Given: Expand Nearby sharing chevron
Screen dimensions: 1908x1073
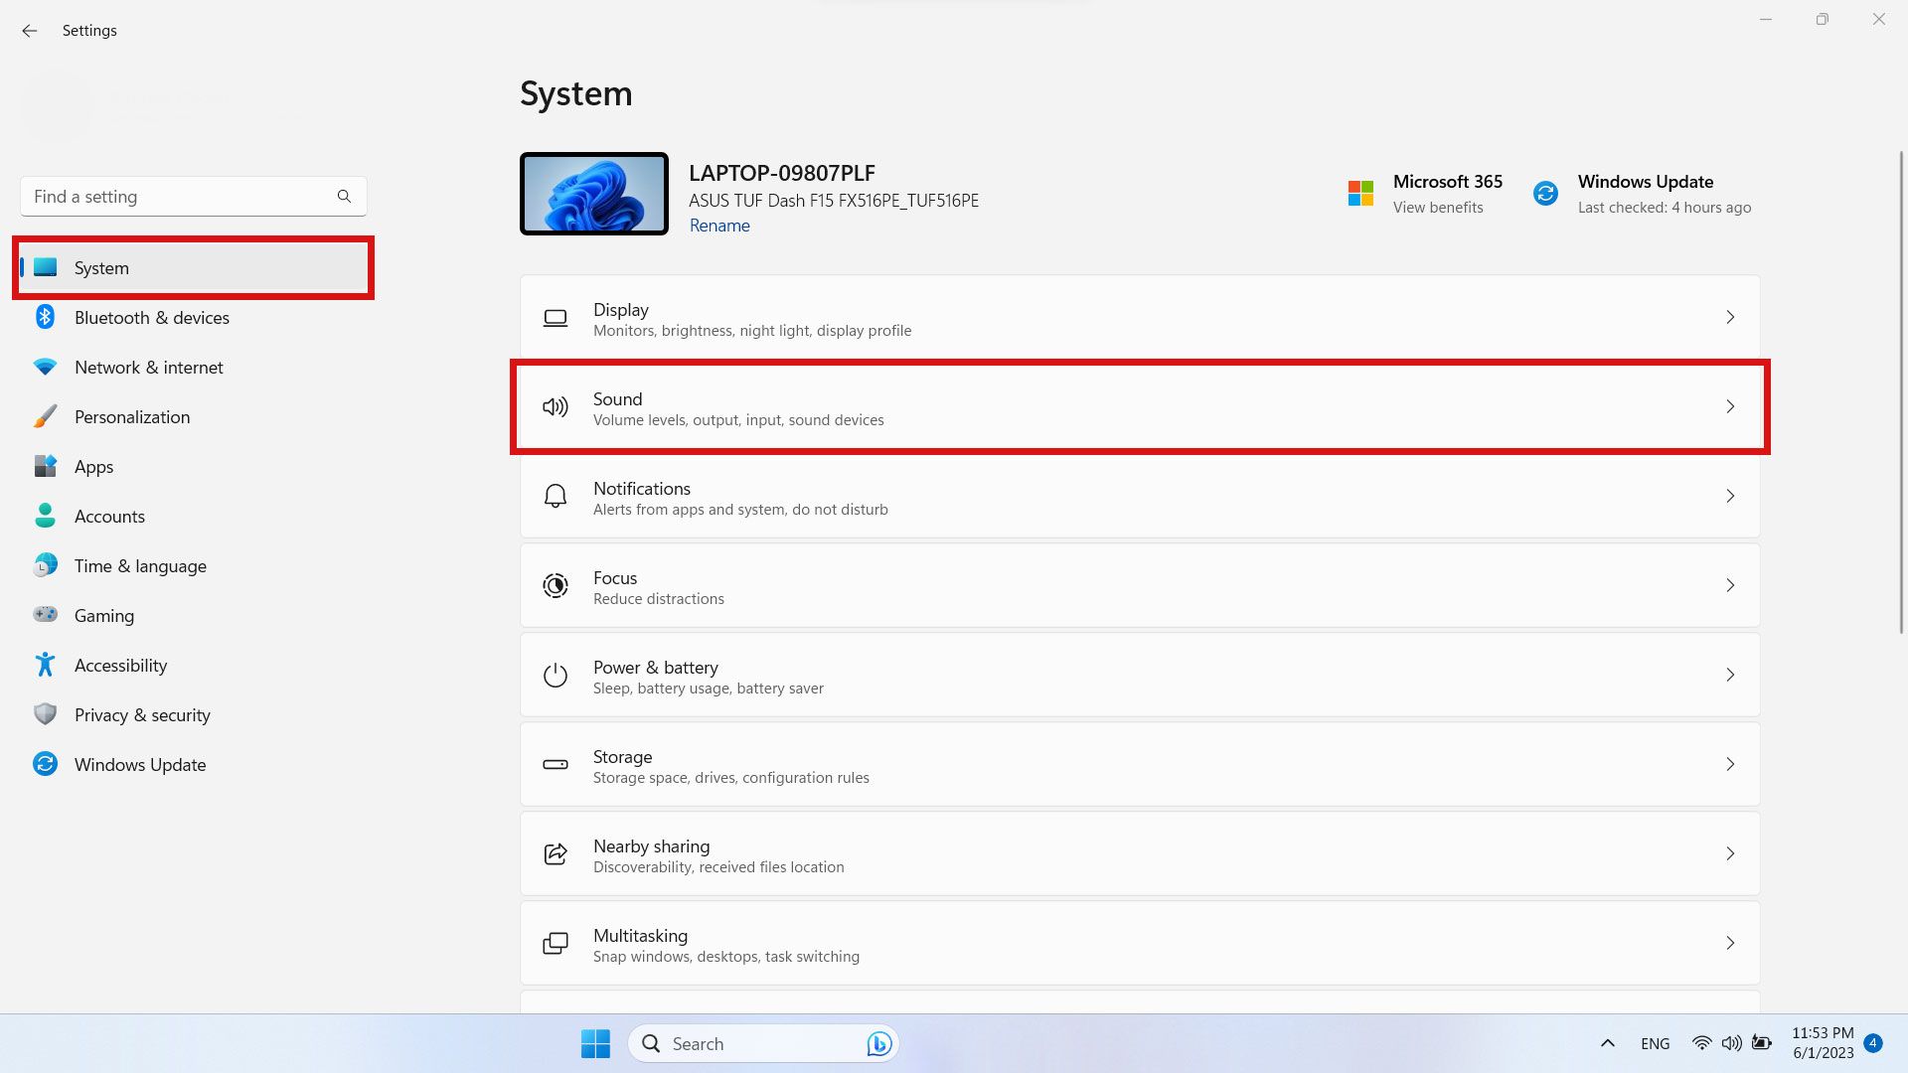Looking at the screenshot, I should click(x=1730, y=853).
